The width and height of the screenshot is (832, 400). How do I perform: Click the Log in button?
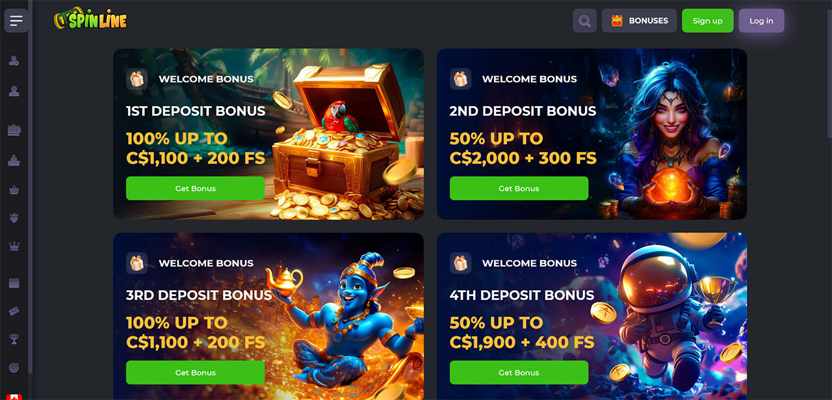pos(761,21)
